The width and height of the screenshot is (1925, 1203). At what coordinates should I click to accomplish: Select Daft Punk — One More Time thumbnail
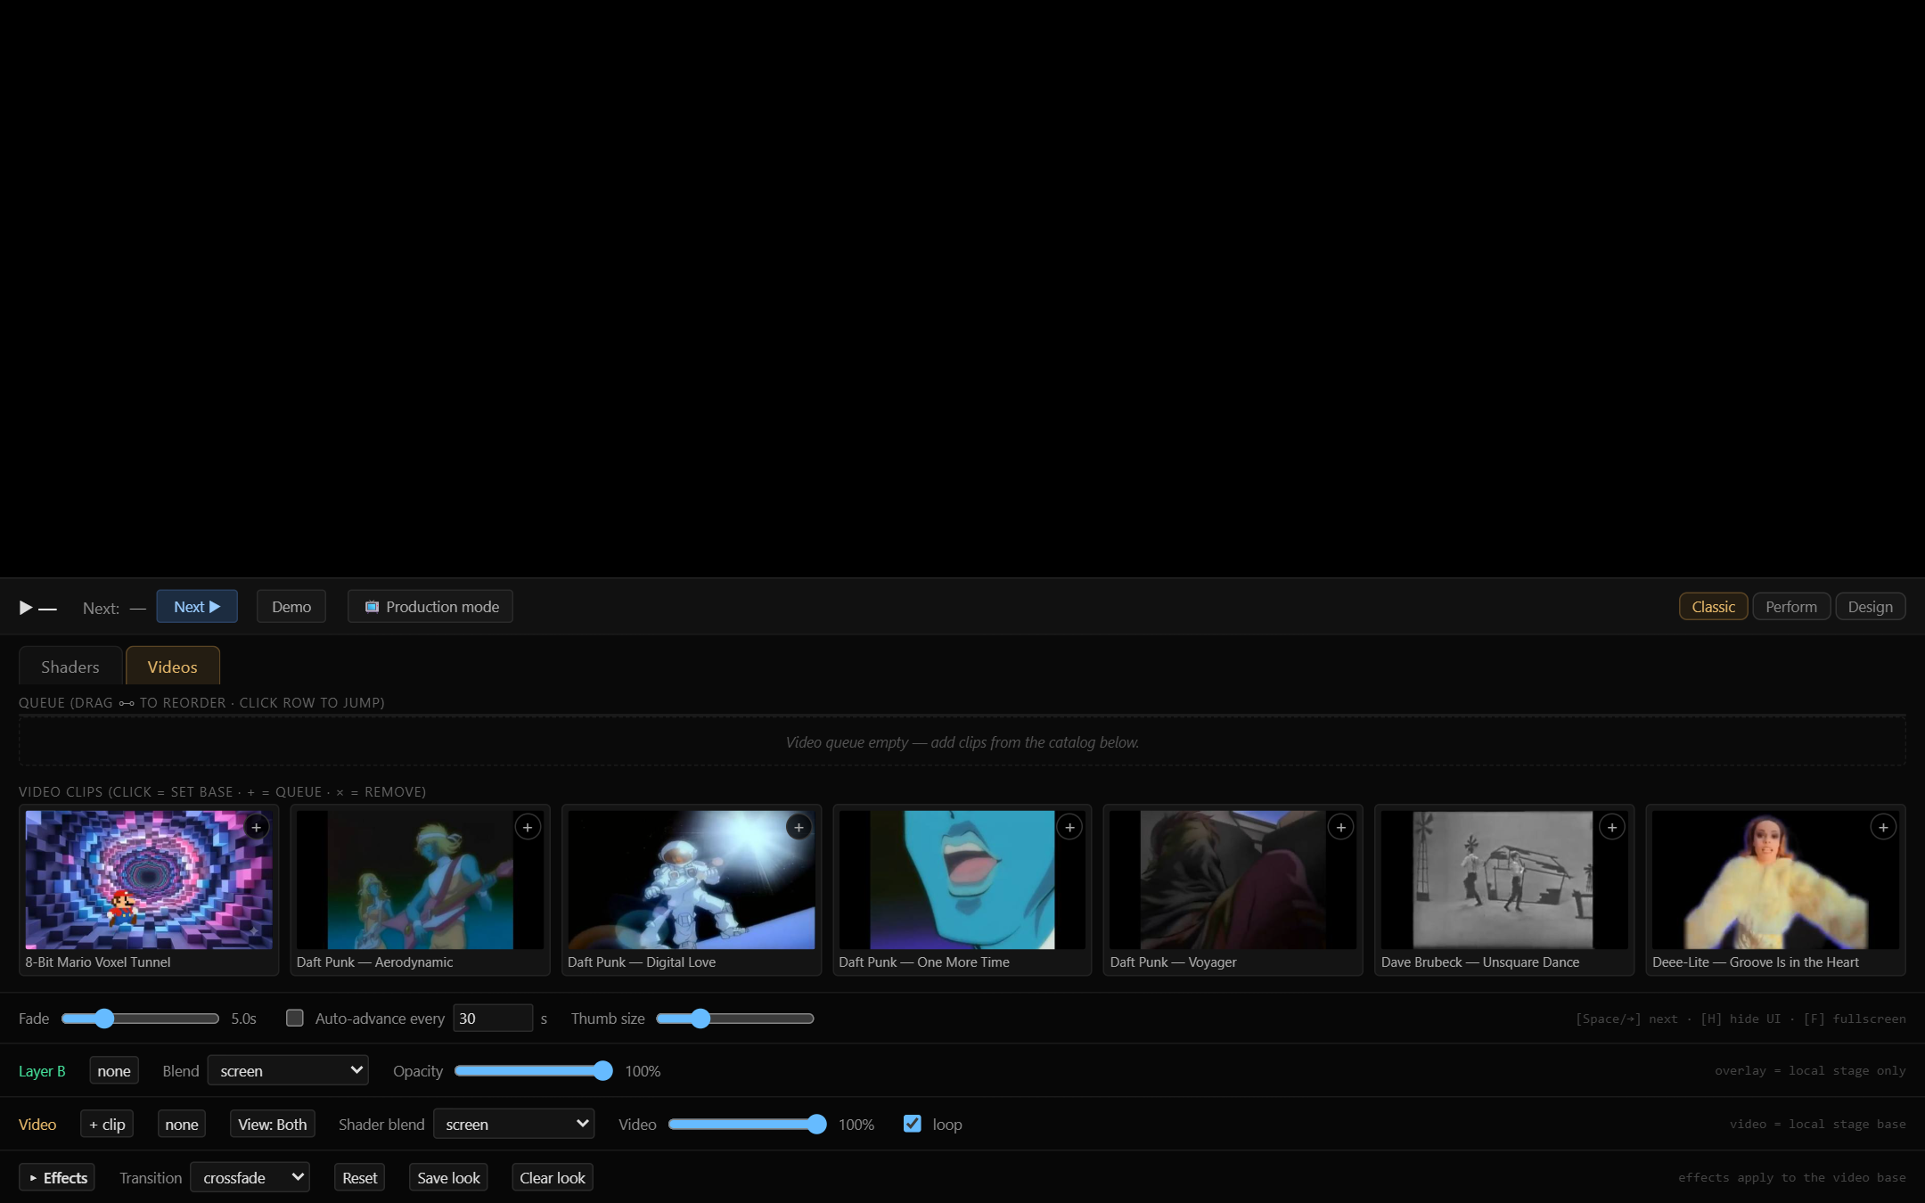(962, 880)
